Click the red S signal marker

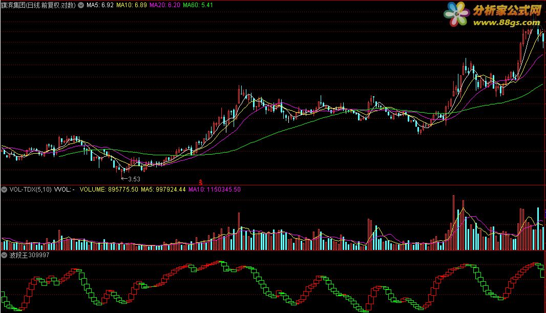point(201,182)
